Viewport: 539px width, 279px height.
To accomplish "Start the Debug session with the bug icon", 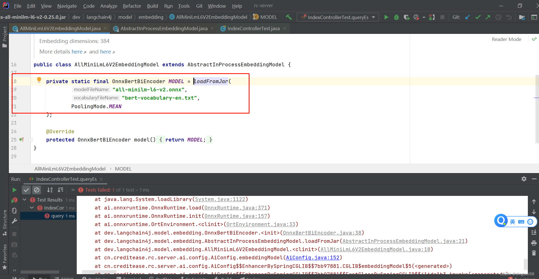I will pos(396,17).
